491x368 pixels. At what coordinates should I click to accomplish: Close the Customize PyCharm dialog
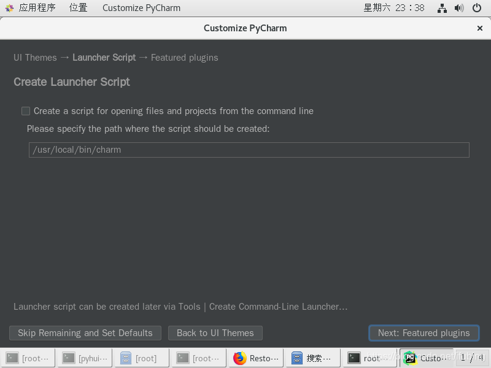[x=479, y=28]
